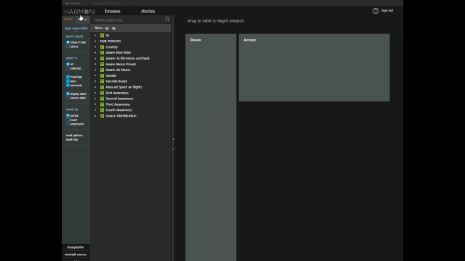Select the 'show in tree' radio option
This screenshot has height=261, width=465.
point(68,42)
